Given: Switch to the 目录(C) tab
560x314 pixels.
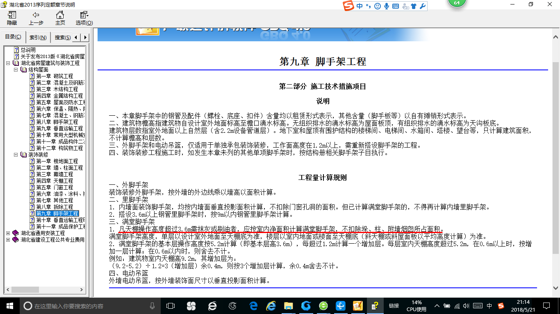Looking at the screenshot, I should click(x=13, y=37).
